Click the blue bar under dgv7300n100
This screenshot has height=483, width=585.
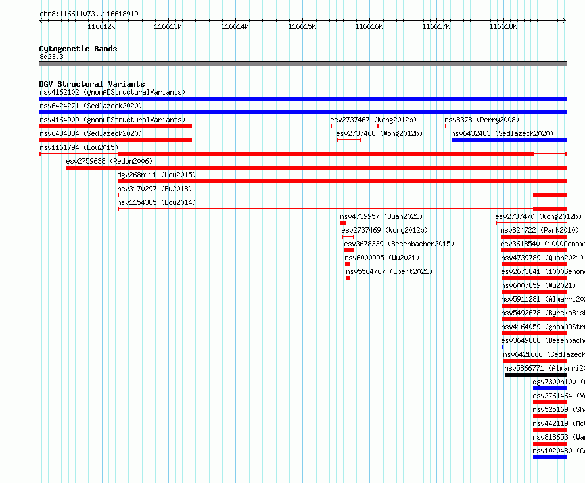pos(550,388)
